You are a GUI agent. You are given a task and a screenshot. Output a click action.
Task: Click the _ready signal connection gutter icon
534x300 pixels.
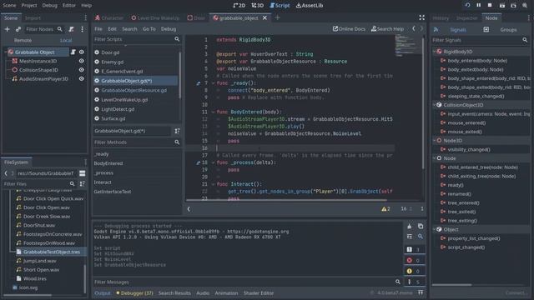tap(199, 83)
